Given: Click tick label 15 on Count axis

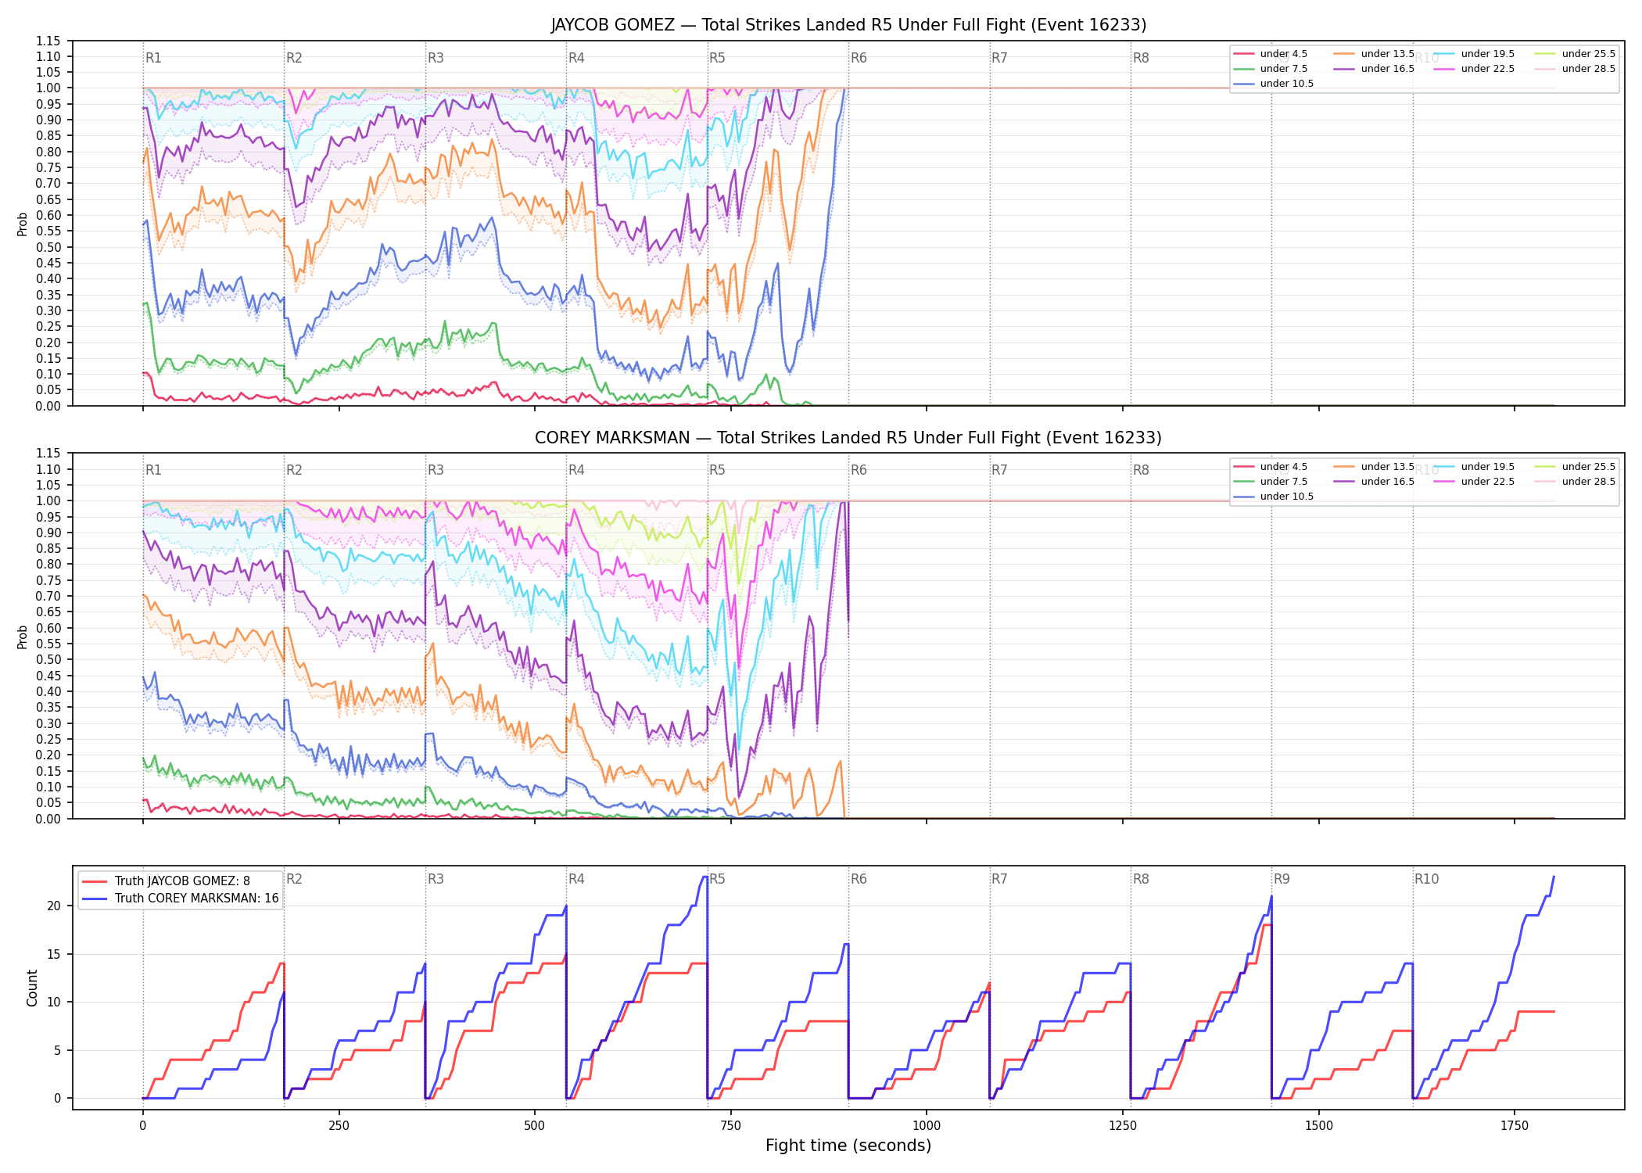Looking at the screenshot, I should pyautogui.click(x=54, y=954).
